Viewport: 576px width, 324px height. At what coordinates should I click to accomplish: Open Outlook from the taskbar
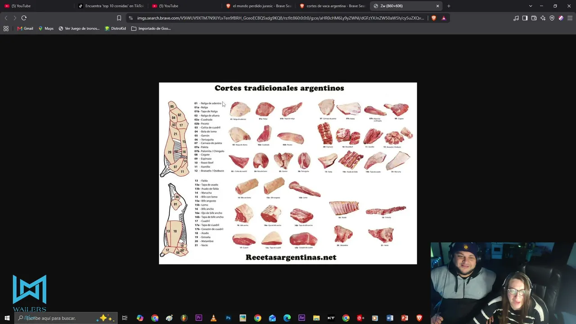(272, 318)
